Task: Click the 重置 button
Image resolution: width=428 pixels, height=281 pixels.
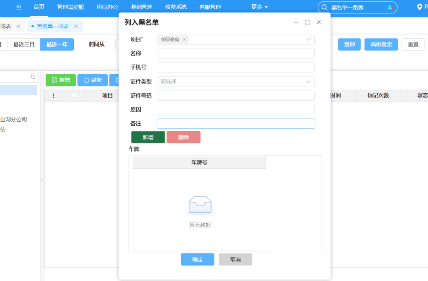Action: pos(413,44)
